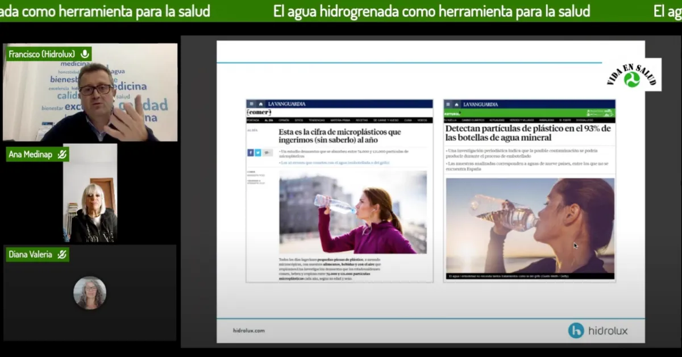Click bullet mentioning nueve países
The width and height of the screenshot is (682, 357).
point(527,165)
